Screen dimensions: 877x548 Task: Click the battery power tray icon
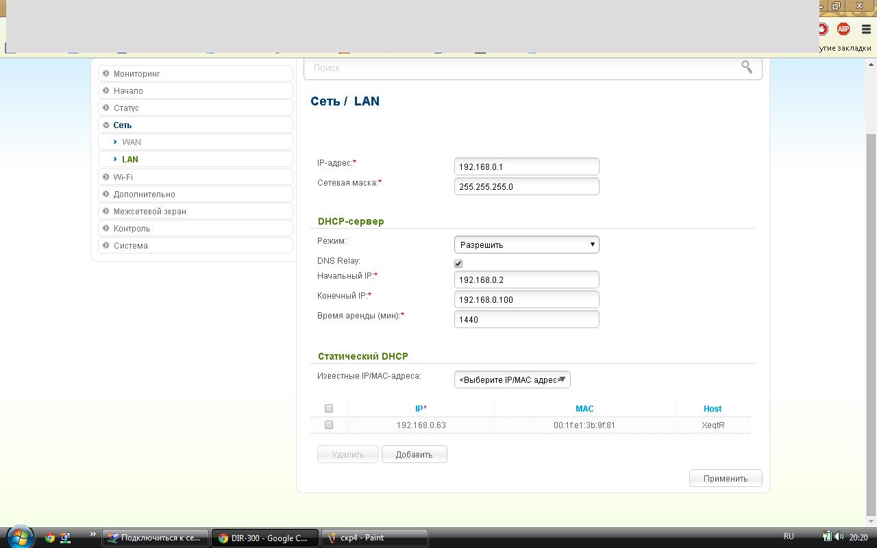(827, 537)
